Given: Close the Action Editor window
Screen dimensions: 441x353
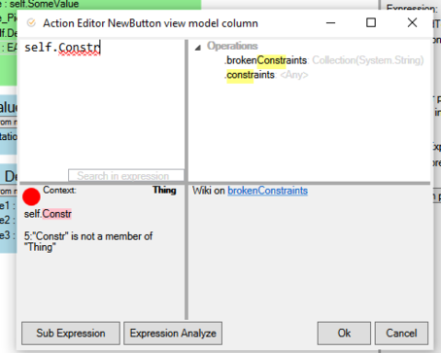Looking at the screenshot, I should click(x=412, y=22).
